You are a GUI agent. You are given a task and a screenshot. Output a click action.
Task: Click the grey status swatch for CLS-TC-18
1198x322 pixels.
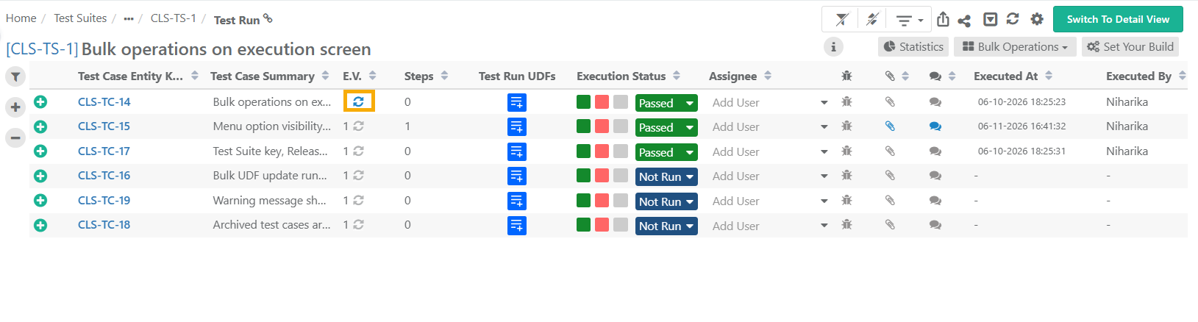click(620, 225)
